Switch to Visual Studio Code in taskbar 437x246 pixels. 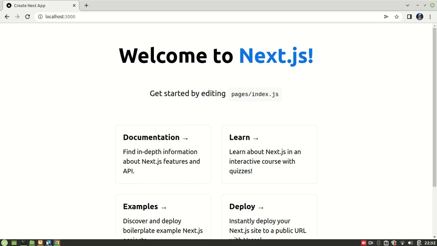click(49, 243)
